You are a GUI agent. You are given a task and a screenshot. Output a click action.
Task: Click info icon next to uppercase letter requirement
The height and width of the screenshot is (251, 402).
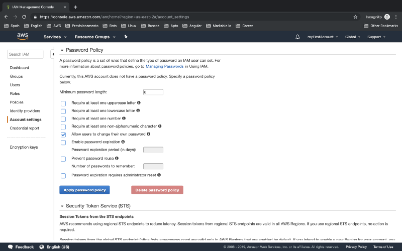tap(139, 103)
